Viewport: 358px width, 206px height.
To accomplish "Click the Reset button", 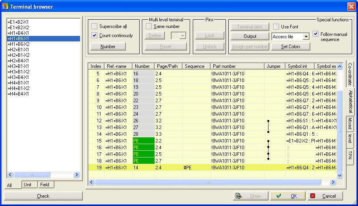I will [166, 47].
